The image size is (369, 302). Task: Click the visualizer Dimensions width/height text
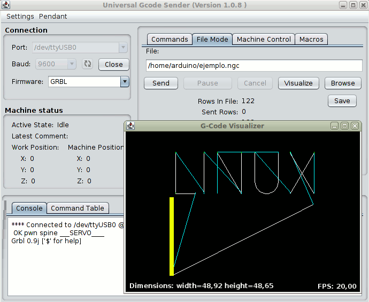click(202, 286)
